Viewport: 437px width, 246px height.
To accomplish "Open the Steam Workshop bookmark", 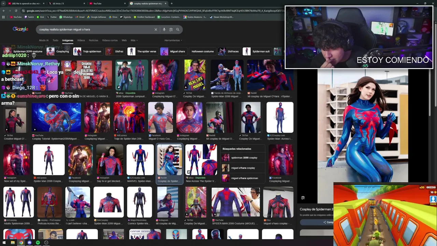I will (x=222, y=17).
